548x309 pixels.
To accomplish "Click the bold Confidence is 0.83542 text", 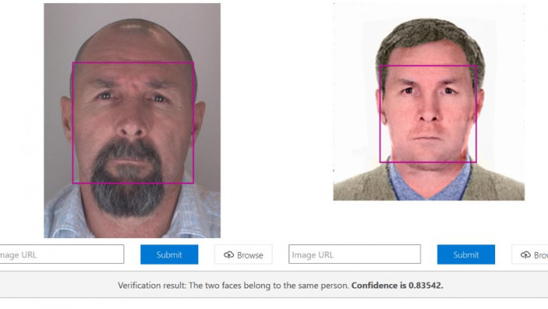I will (397, 285).
